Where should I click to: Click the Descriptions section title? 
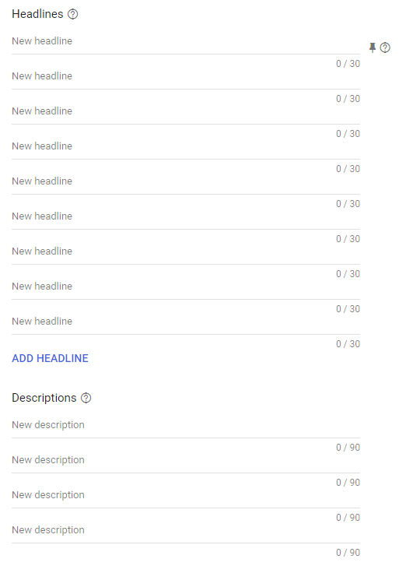44,398
